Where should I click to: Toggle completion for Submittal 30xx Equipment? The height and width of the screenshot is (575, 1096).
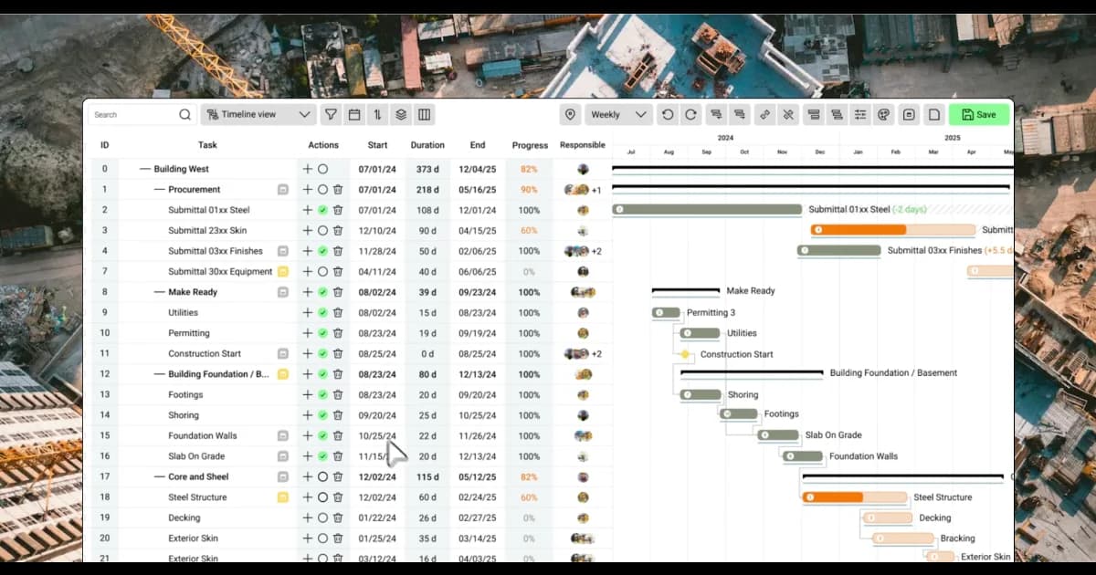coord(322,272)
